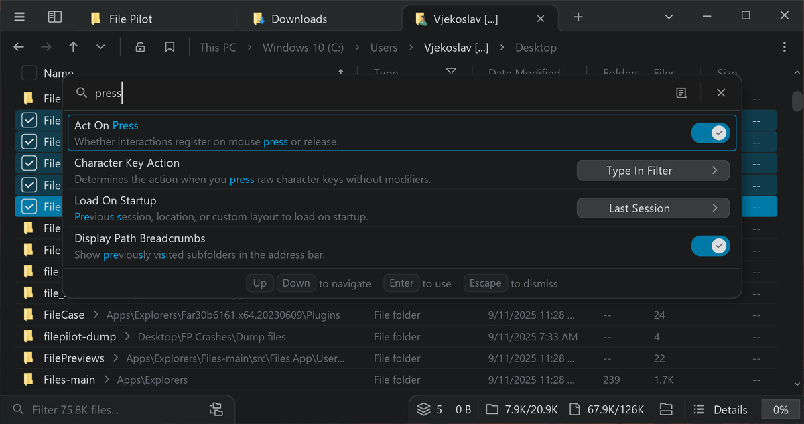Click the Escape key hint button
Screen dimensions: 804x424
486,283
